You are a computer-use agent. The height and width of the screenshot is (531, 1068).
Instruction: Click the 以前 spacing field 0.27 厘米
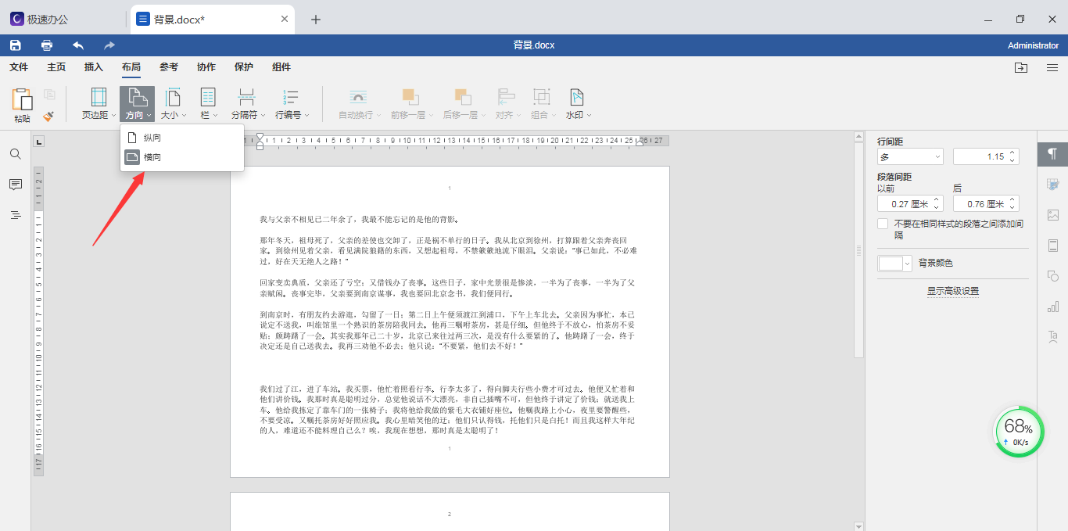910,203
